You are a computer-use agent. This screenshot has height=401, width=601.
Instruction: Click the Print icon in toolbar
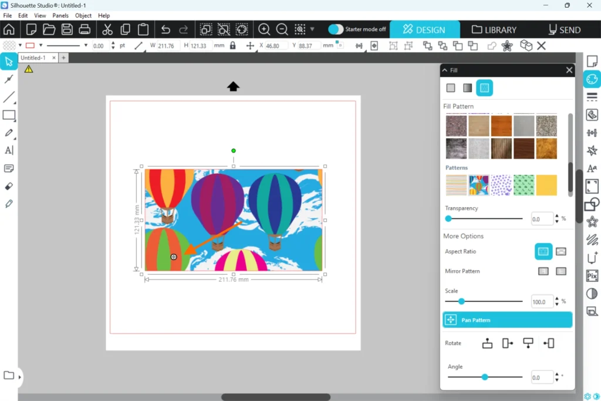click(x=85, y=29)
